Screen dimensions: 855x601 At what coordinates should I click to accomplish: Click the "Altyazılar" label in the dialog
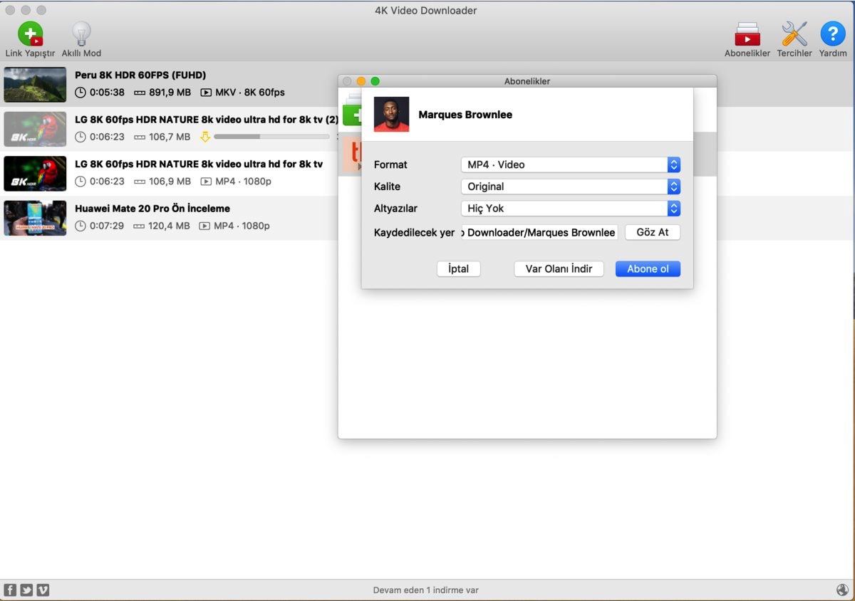click(x=395, y=209)
